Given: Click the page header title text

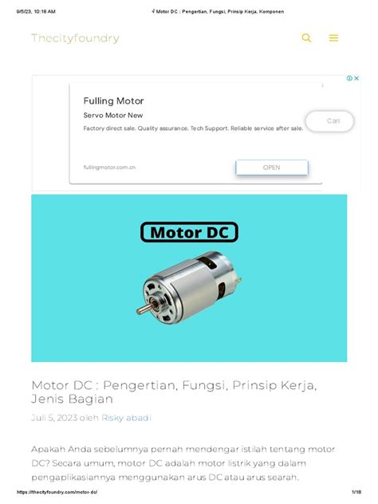Looking at the screenshot, I should click(218, 12).
